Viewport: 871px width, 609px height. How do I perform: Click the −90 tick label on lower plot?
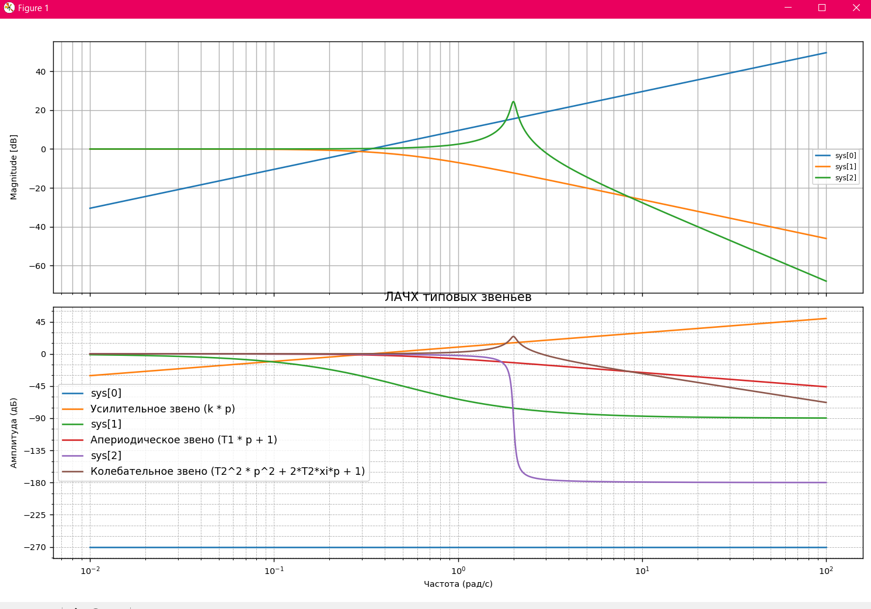(x=37, y=418)
